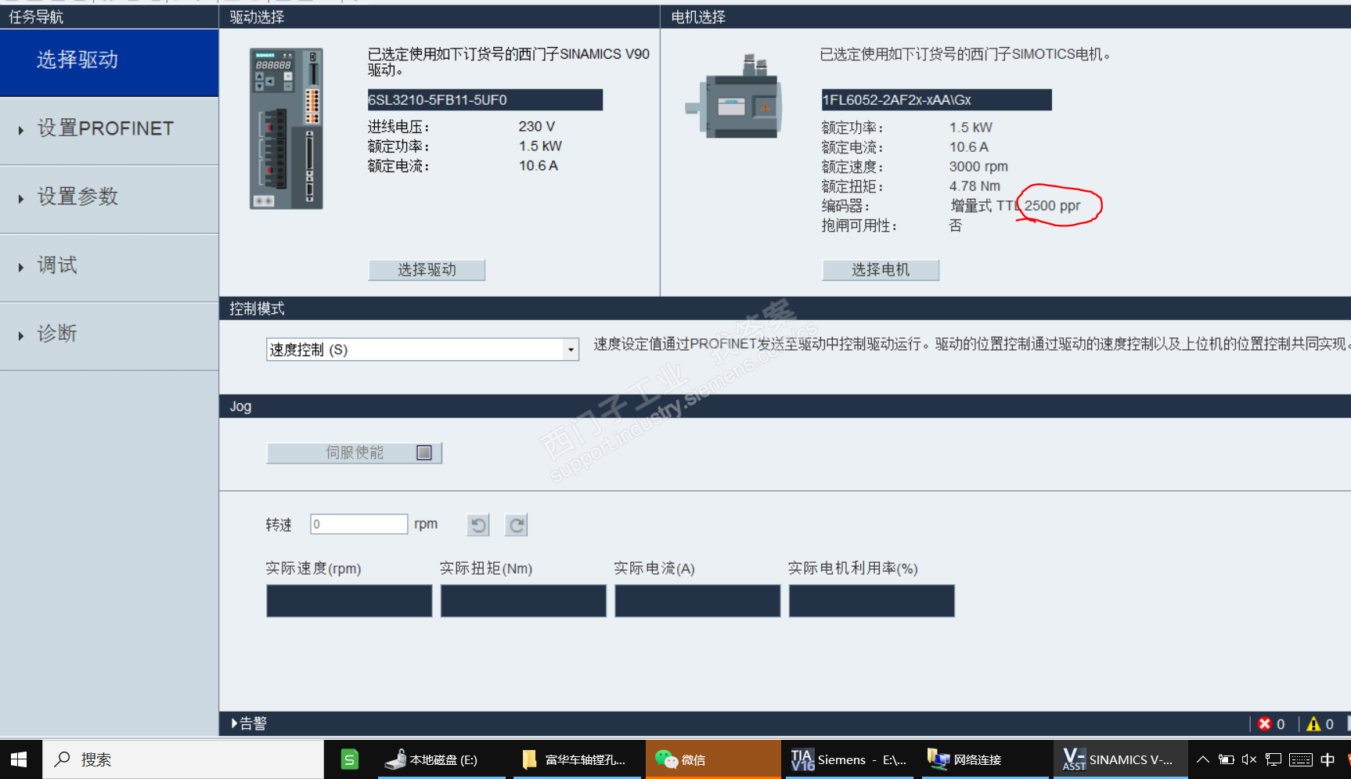The width and height of the screenshot is (1351, 779).
Task: Click the rated speed value 3000 rpm
Action: coord(978,167)
